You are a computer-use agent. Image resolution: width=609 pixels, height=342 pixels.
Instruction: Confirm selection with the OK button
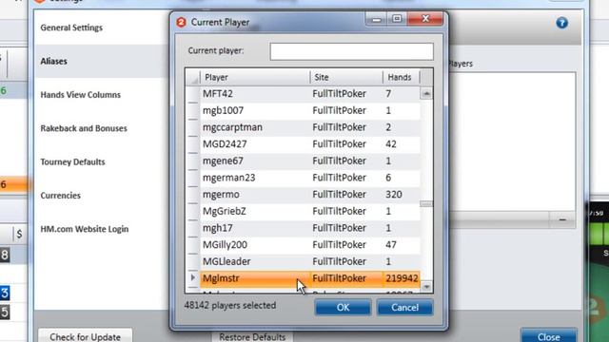coord(343,308)
